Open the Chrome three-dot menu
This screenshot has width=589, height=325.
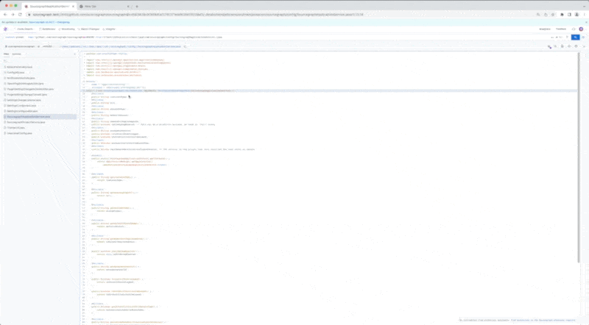coord(584,15)
